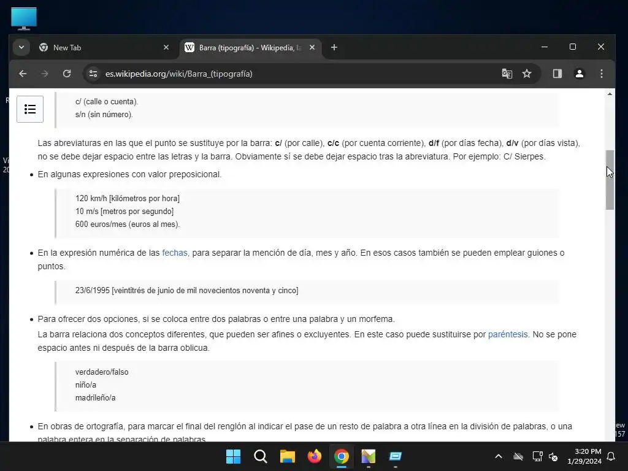Open site information icon in address bar
The width and height of the screenshot is (628, 471).
coord(93,74)
